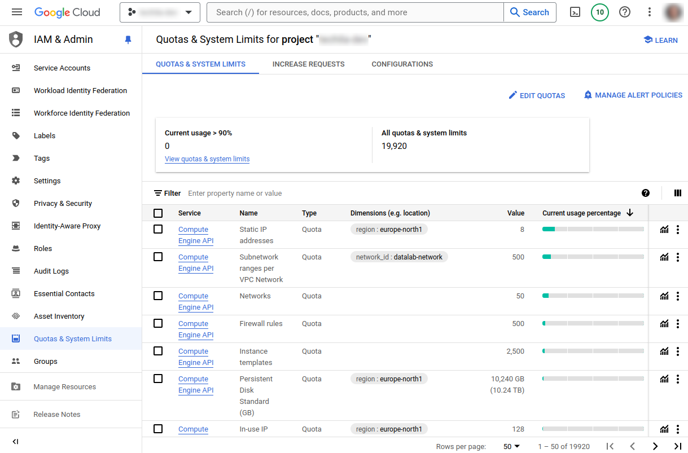The height and width of the screenshot is (453, 688).
Task: Open the project selector dropdown
Action: [x=160, y=12]
